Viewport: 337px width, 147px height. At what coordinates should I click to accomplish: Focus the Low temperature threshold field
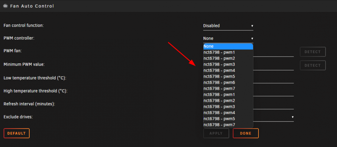coord(274,78)
